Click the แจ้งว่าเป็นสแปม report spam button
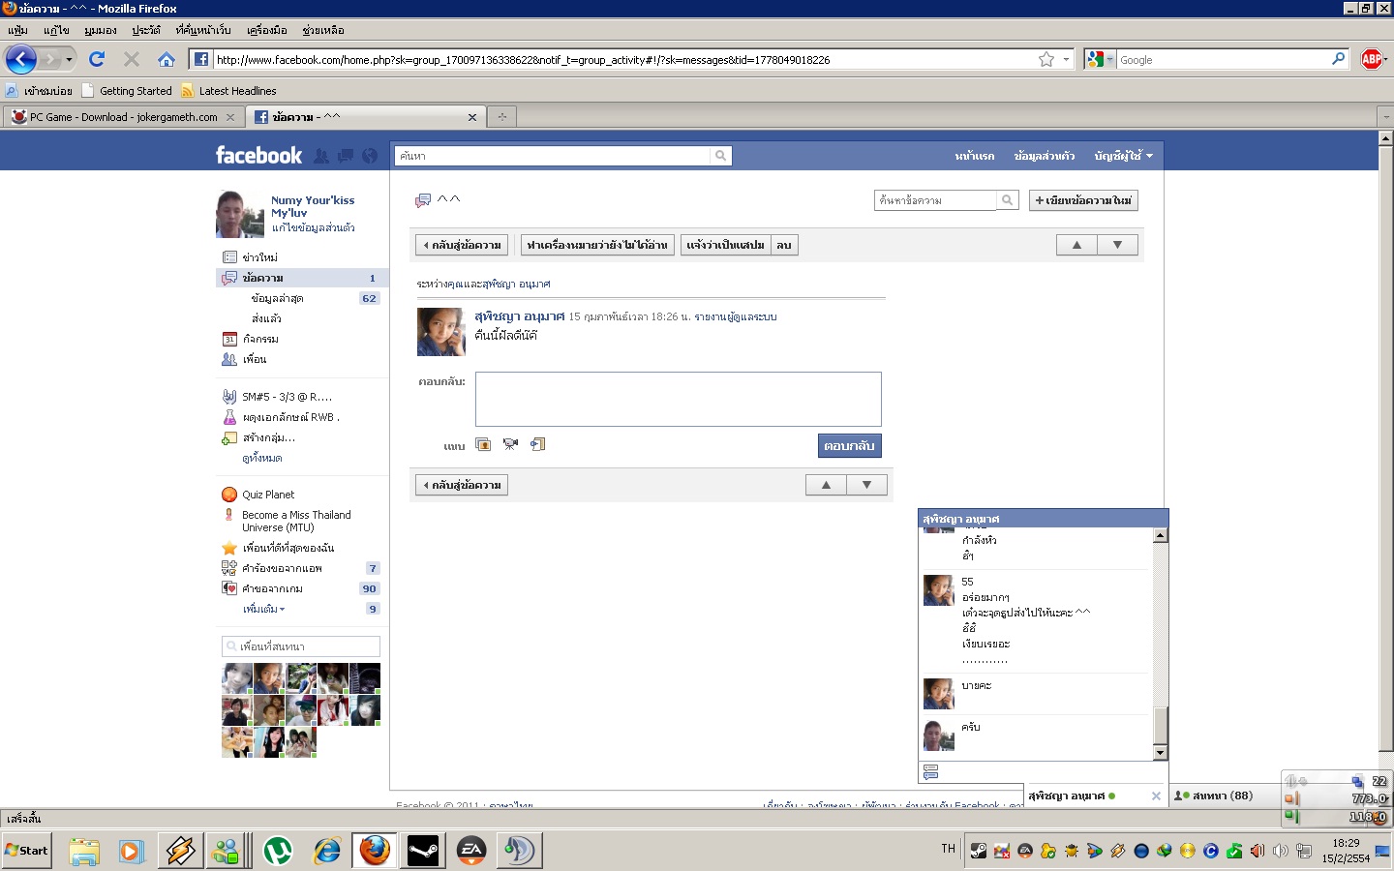 click(725, 245)
